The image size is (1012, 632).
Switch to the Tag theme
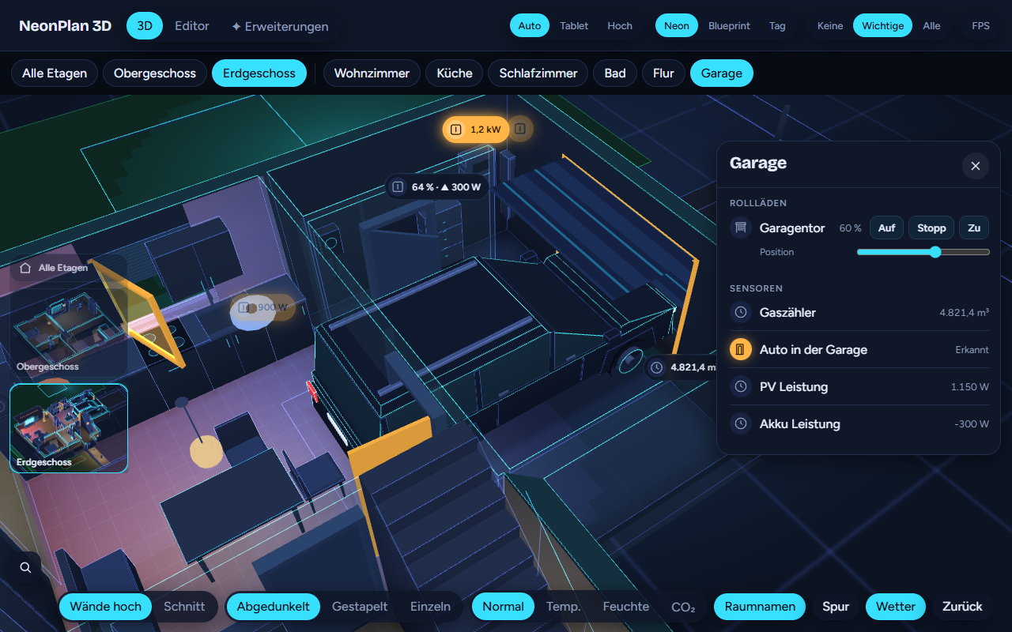coord(777,26)
